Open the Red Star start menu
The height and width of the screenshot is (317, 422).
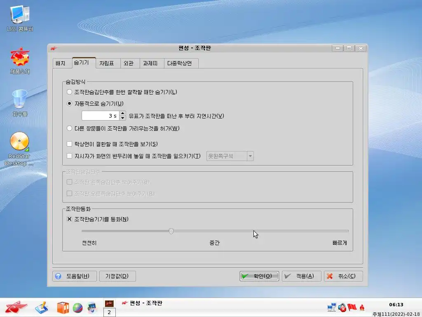coord(16,307)
